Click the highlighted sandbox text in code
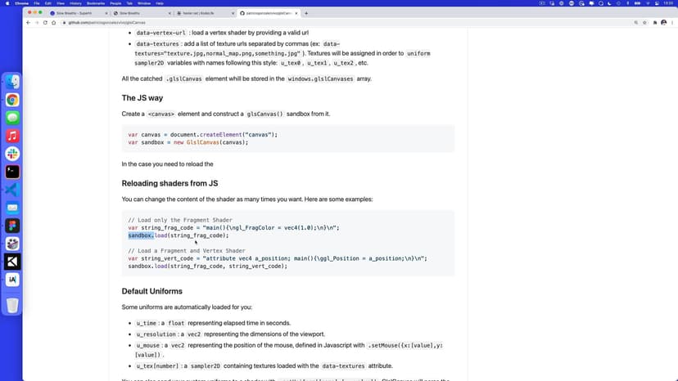This screenshot has height=381, width=678. coord(140,235)
